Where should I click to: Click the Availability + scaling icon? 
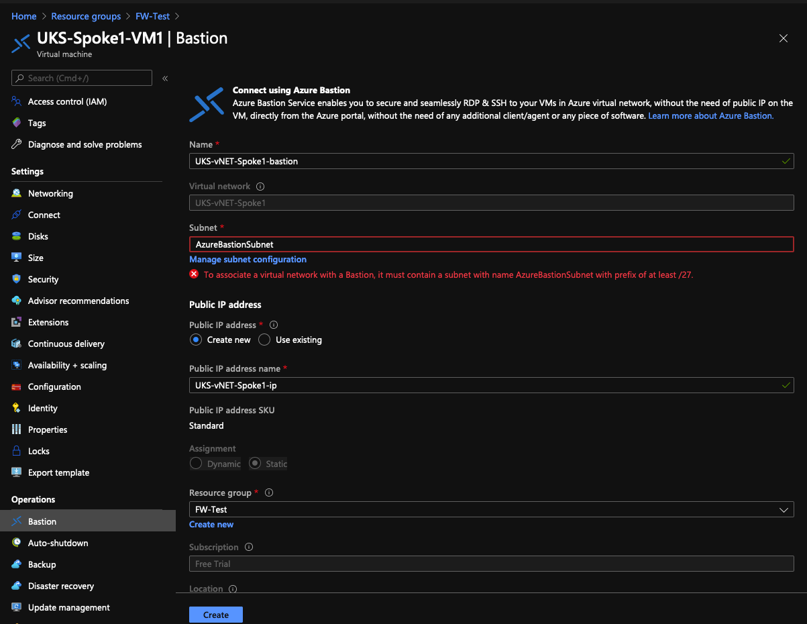click(17, 365)
